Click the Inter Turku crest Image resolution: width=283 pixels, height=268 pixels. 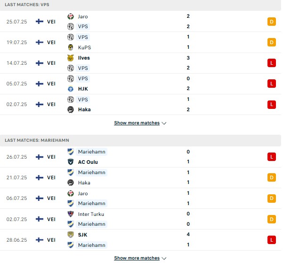71,214
